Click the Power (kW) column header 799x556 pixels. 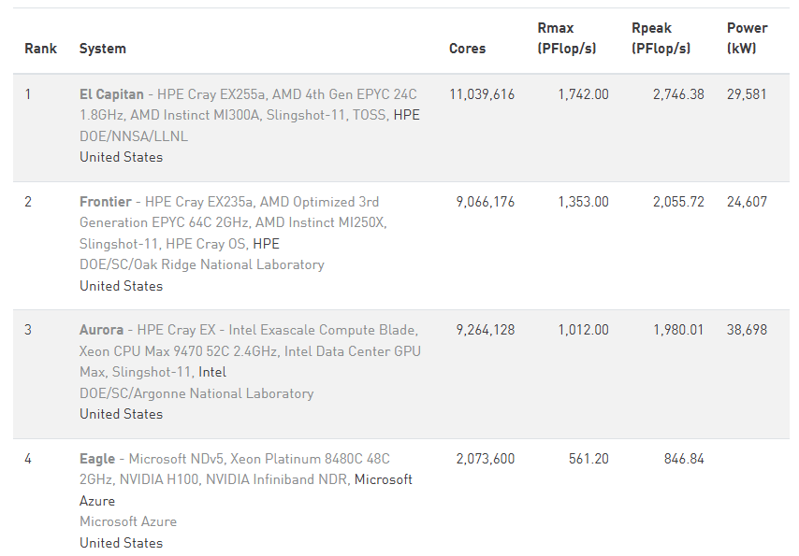coord(747,38)
